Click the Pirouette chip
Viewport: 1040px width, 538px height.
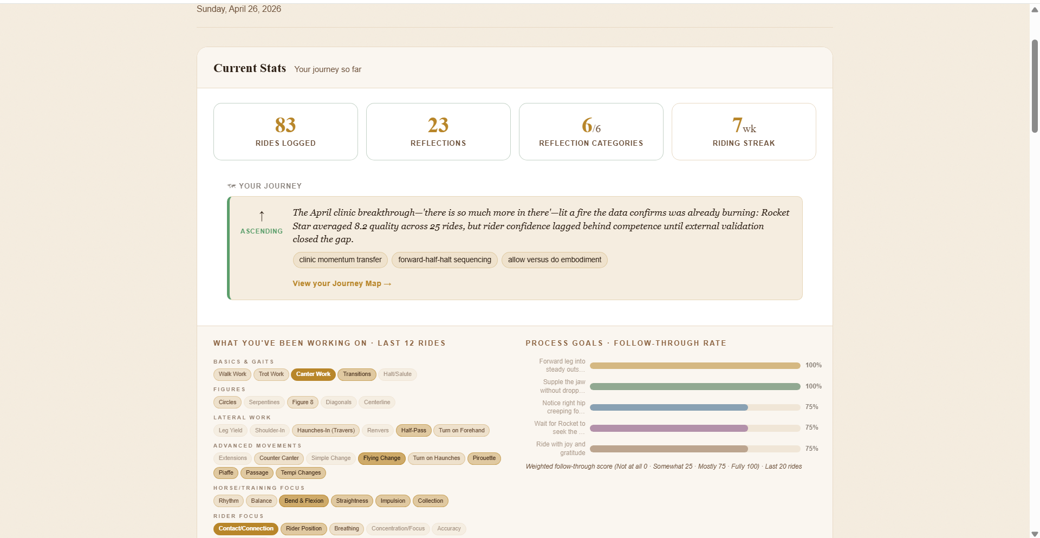[484, 458]
